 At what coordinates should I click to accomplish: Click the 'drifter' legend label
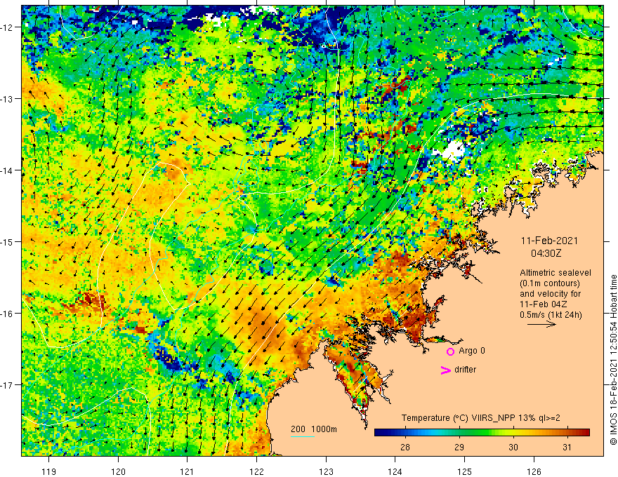point(465,370)
